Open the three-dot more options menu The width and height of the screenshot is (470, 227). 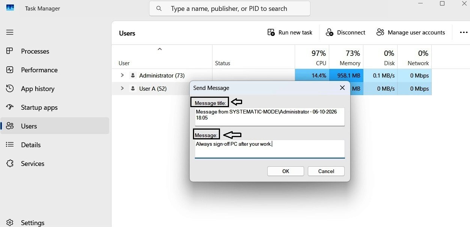464,33
